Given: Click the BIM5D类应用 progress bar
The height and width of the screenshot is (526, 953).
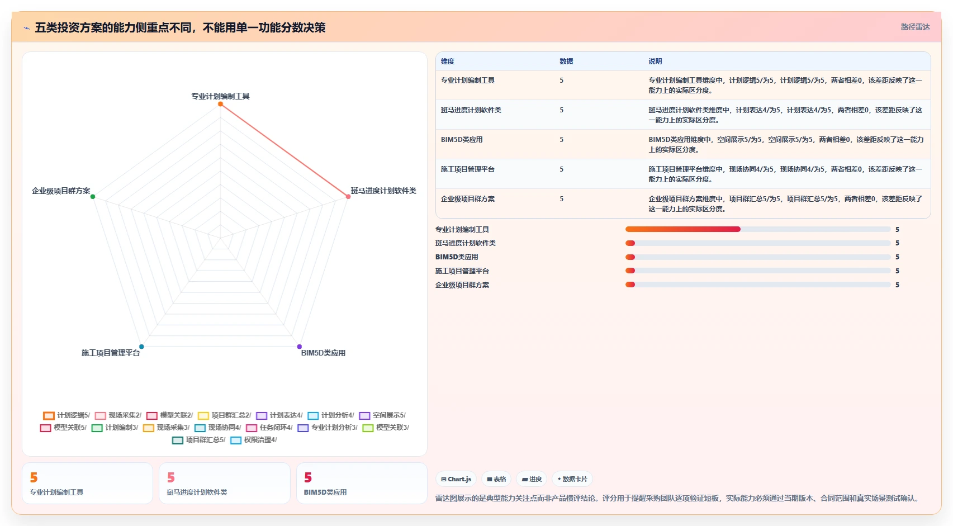Looking at the screenshot, I should click(x=758, y=257).
